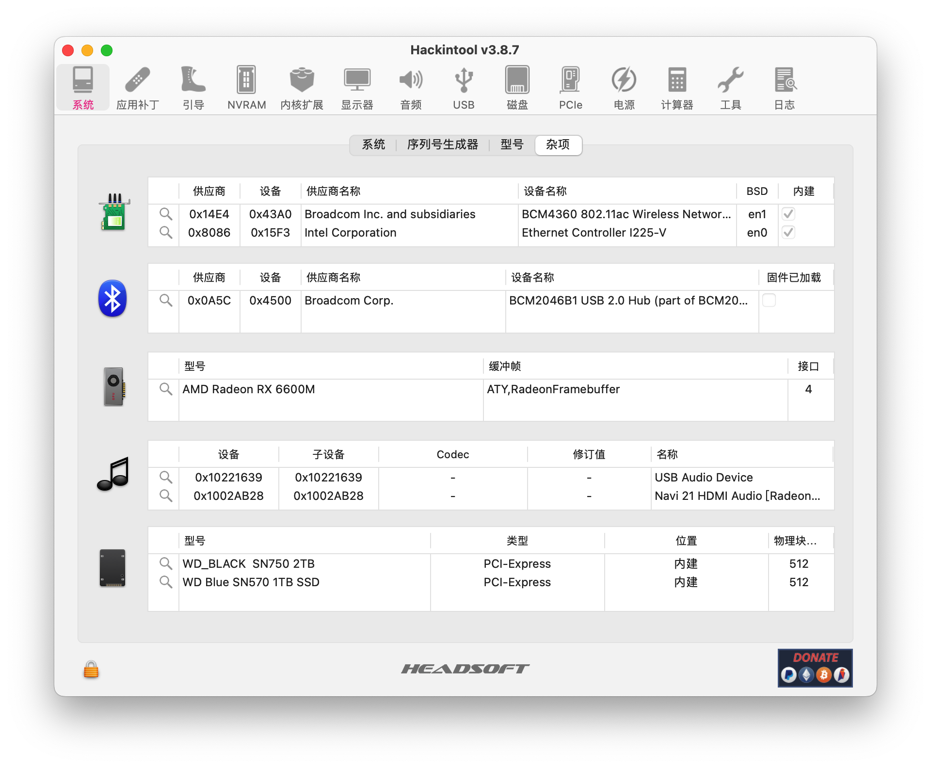The height and width of the screenshot is (768, 931).
Task: Click magnifier next to AMD Radeon RX 6600M
Action: point(166,389)
